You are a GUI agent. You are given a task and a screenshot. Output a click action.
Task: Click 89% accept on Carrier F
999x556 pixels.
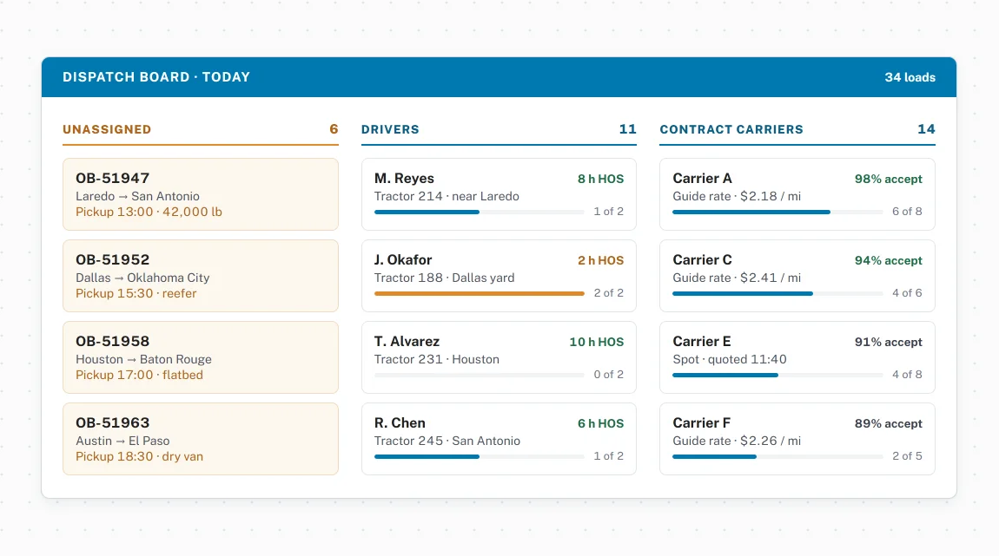[x=888, y=423]
